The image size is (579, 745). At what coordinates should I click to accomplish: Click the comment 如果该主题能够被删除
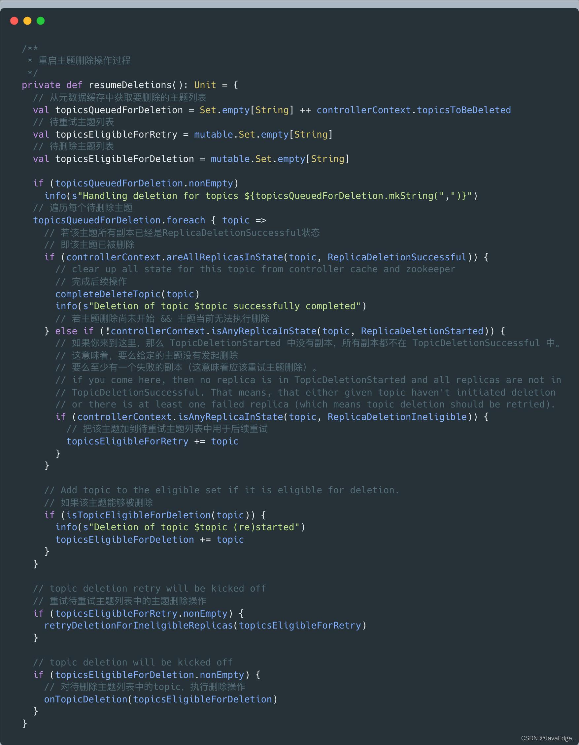click(99, 503)
